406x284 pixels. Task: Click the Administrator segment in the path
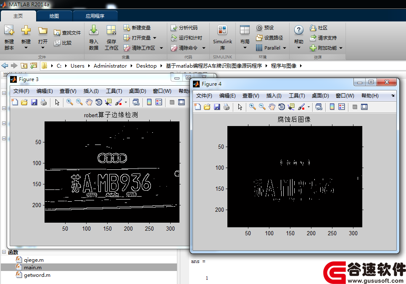point(110,66)
